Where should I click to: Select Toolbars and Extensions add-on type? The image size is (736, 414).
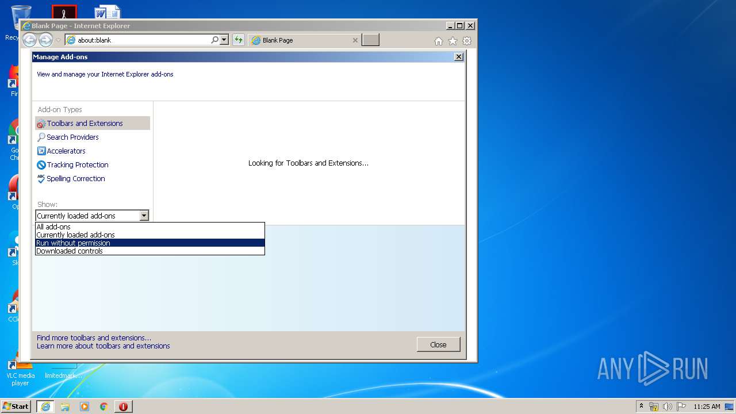93,123
